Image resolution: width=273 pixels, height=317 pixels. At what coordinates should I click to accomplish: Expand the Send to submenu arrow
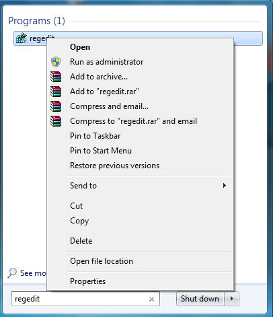click(x=224, y=186)
